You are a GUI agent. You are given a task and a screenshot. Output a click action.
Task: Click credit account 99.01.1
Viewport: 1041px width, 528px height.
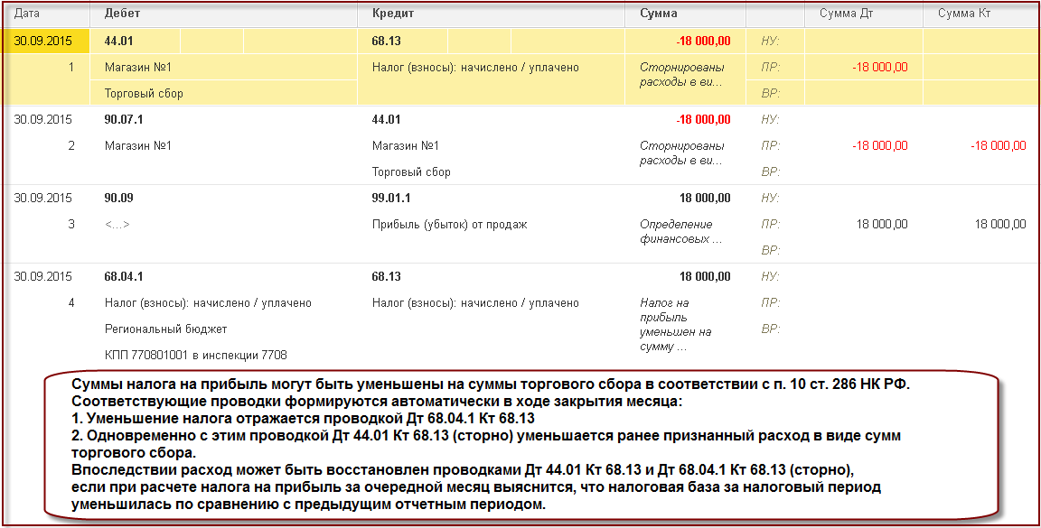(x=391, y=198)
